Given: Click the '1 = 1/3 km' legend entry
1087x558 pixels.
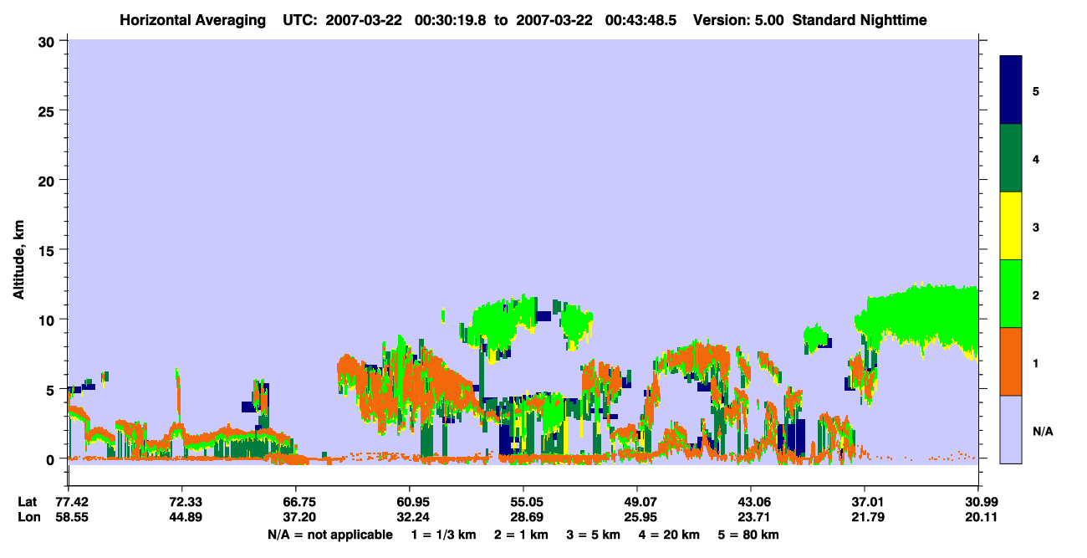Looking at the screenshot, I should (x=442, y=535).
